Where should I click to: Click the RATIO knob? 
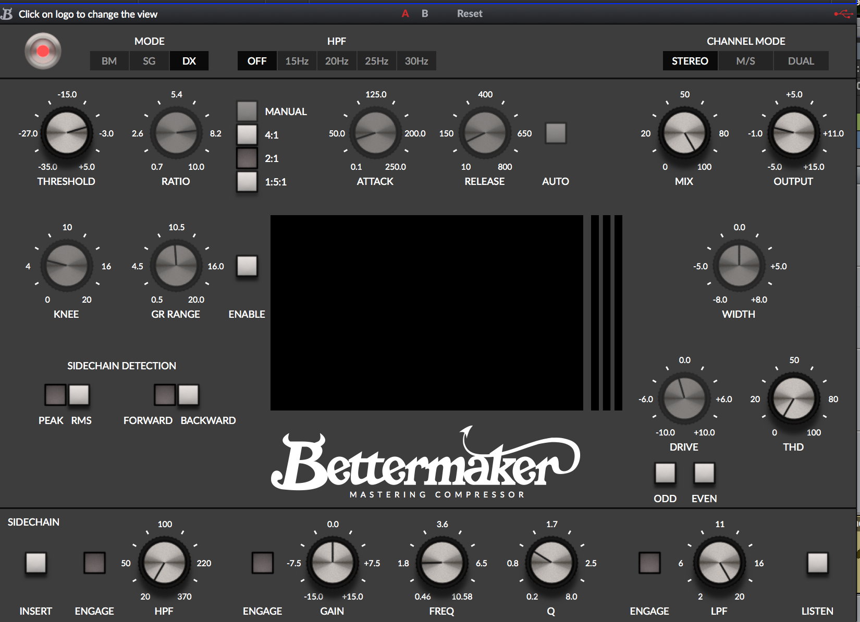point(176,133)
